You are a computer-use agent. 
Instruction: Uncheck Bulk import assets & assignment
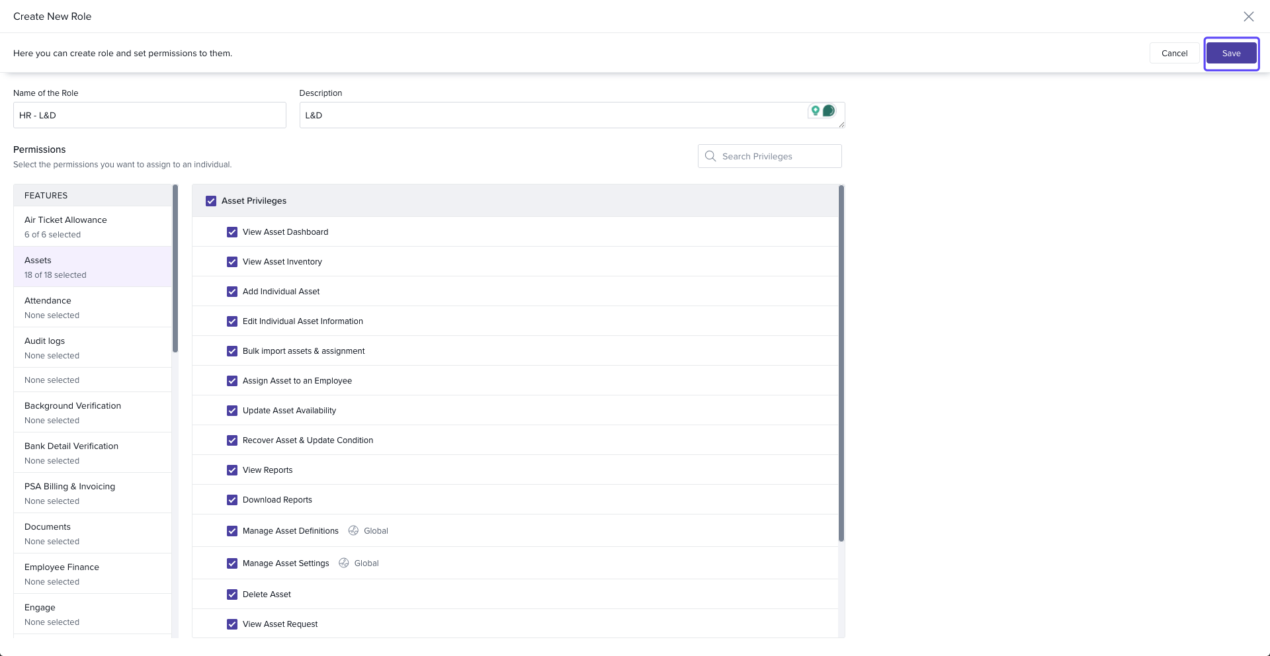[232, 351]
